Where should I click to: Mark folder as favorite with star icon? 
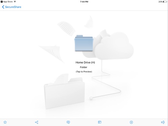[x=5, y=122]
